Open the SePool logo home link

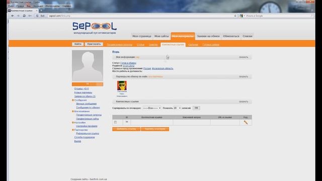pyautogui.click(x=95, y=26)
